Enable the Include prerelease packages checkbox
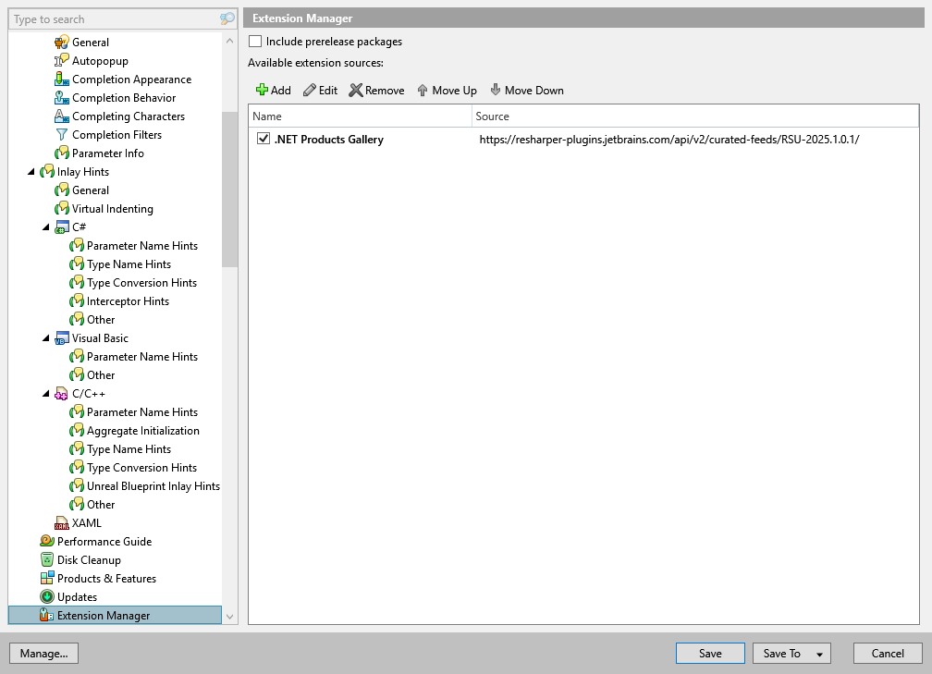 point(254,42)
